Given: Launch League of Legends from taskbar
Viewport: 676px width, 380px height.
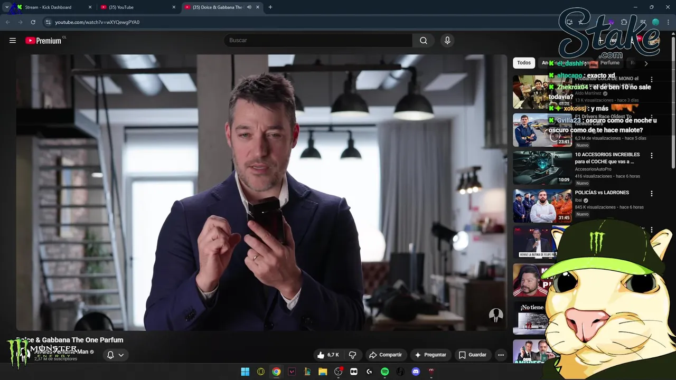Looking at the screenshot, I should [307, 372].
